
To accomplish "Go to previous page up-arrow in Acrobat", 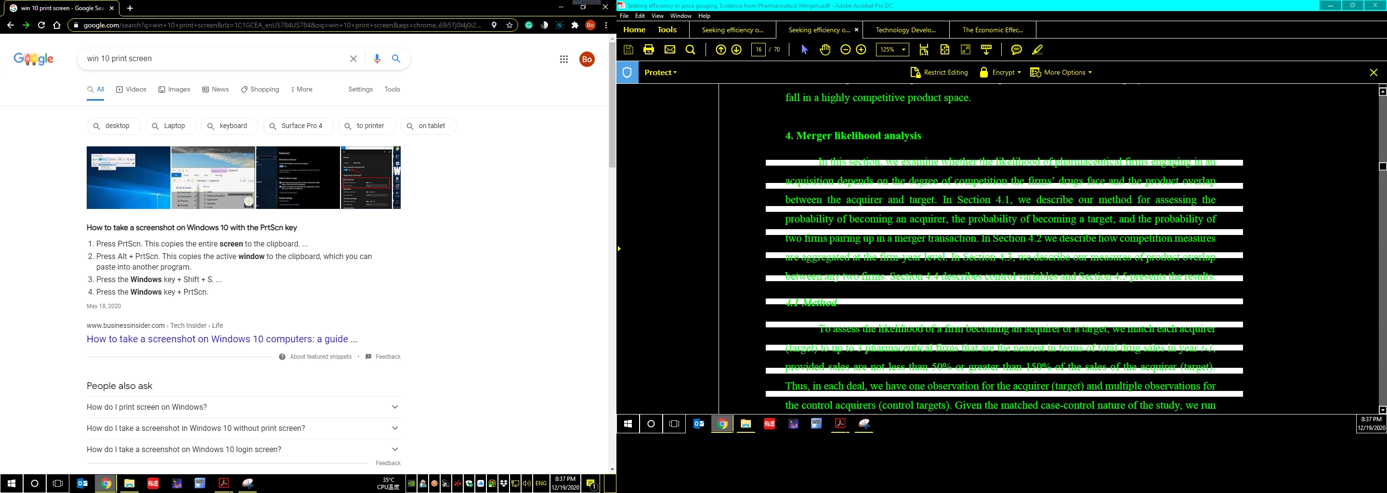I will click(x=721, y=50).
